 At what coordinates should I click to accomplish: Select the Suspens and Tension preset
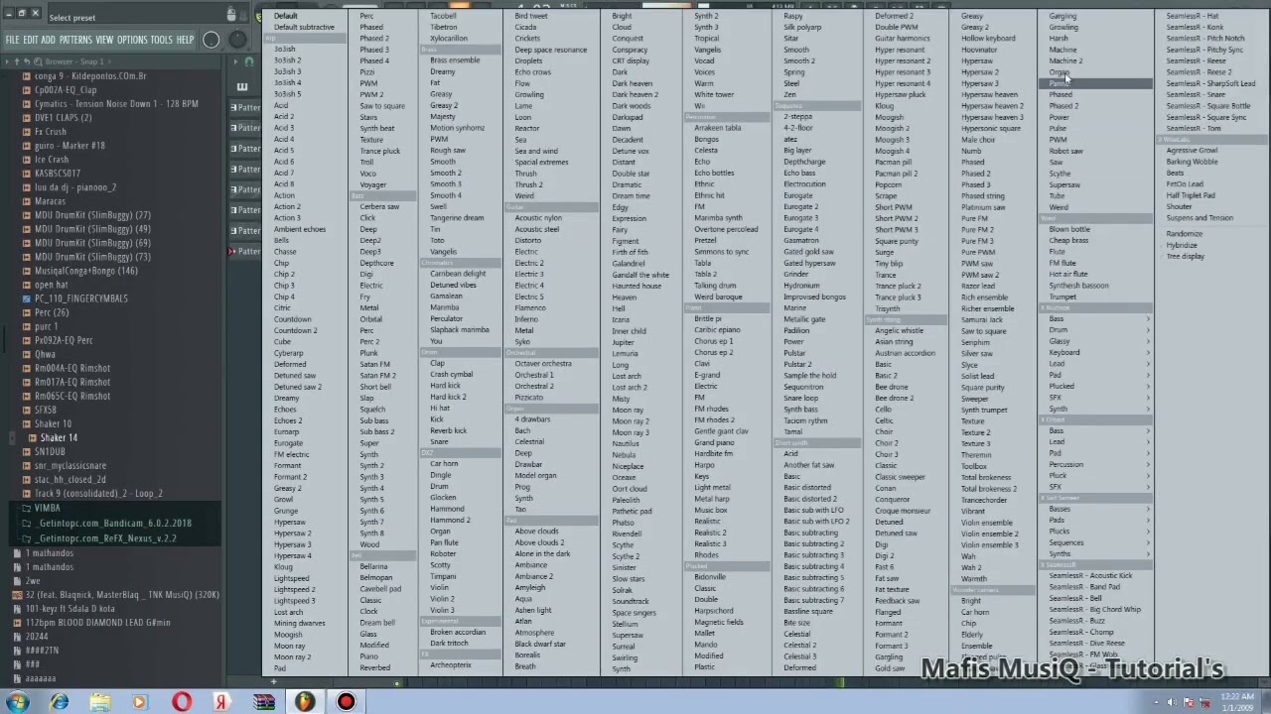(1200, 218)
